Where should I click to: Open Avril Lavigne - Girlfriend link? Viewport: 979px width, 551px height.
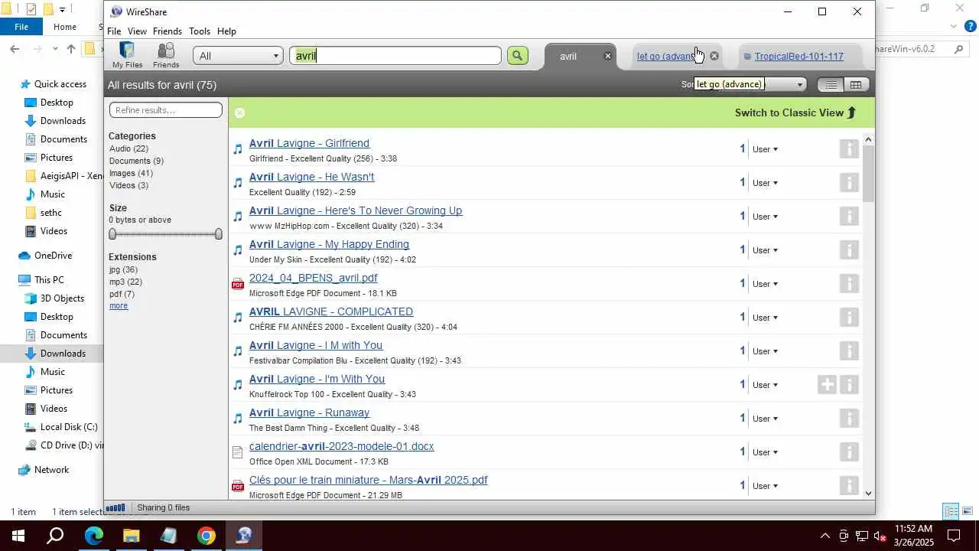pyautogui.click(x=309, y=143)
